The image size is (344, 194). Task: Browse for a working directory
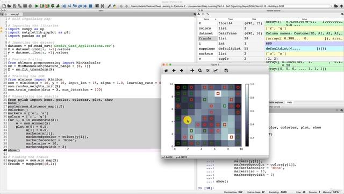(x=336, y=6)
